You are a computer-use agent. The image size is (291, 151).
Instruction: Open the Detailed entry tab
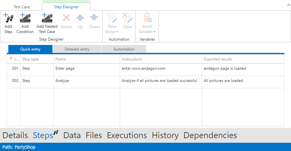tap(77, 49)
